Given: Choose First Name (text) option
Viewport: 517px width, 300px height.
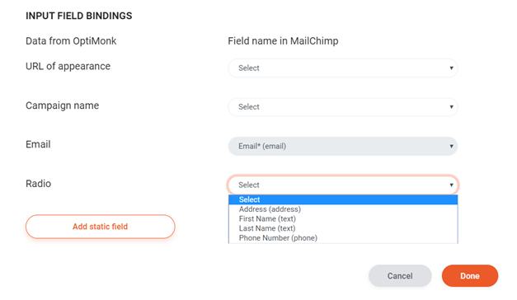Looking at the screenshot, I should click(343, 219).
